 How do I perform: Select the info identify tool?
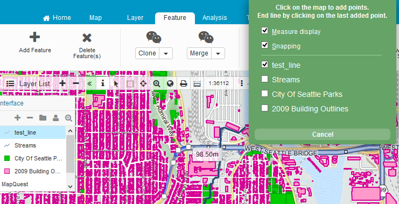point(103,83)
